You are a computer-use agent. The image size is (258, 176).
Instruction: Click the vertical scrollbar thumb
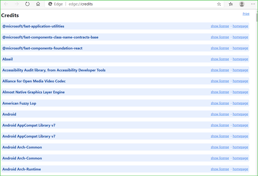(x=257, y=17)
